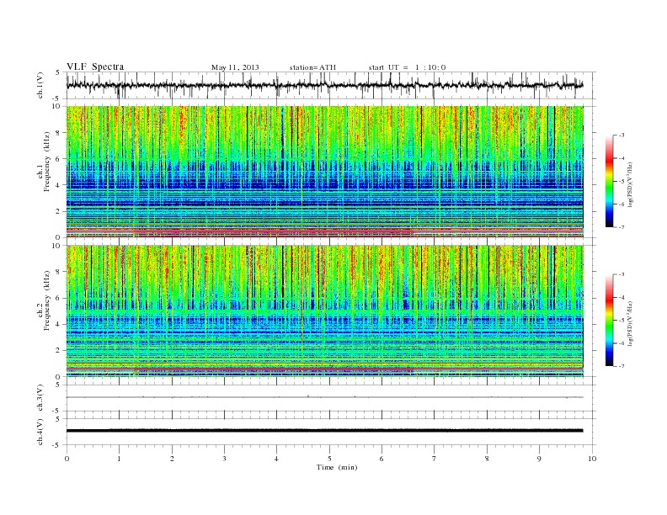The image size is (667, 515).
Task: Click inside the ch.3 voltage trace panel
Action: tap(331, 398)
